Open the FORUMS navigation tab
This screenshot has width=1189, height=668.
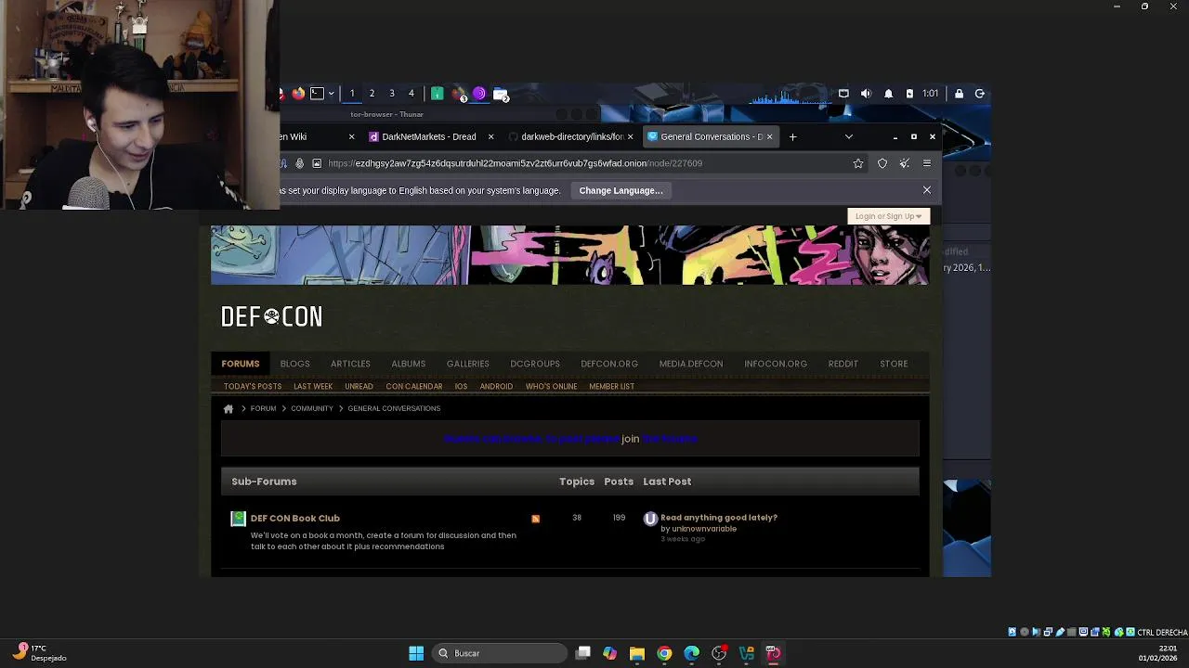point(241,364)
